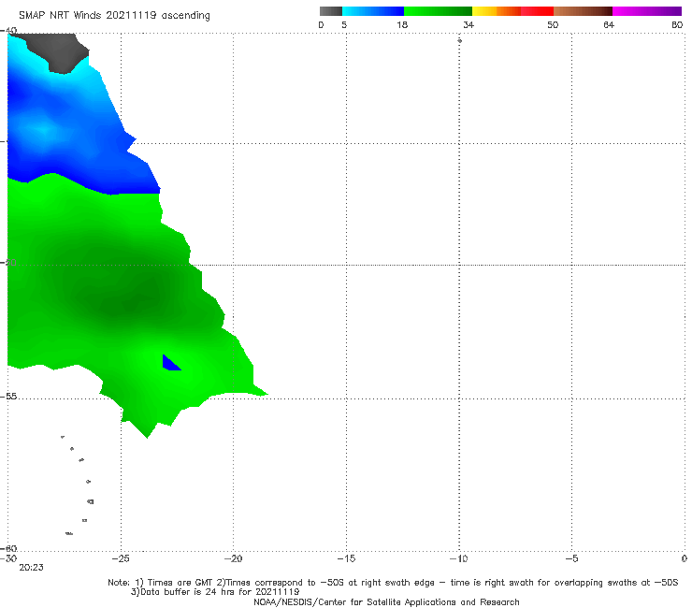
Task: Click the color bar label '18'
Action: point(402,24)
